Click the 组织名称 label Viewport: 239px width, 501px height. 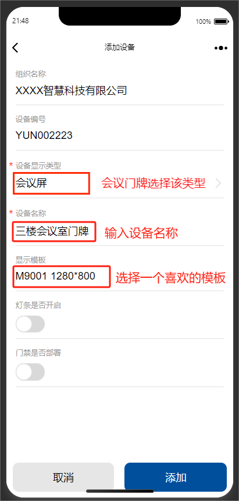pos(31,74)
